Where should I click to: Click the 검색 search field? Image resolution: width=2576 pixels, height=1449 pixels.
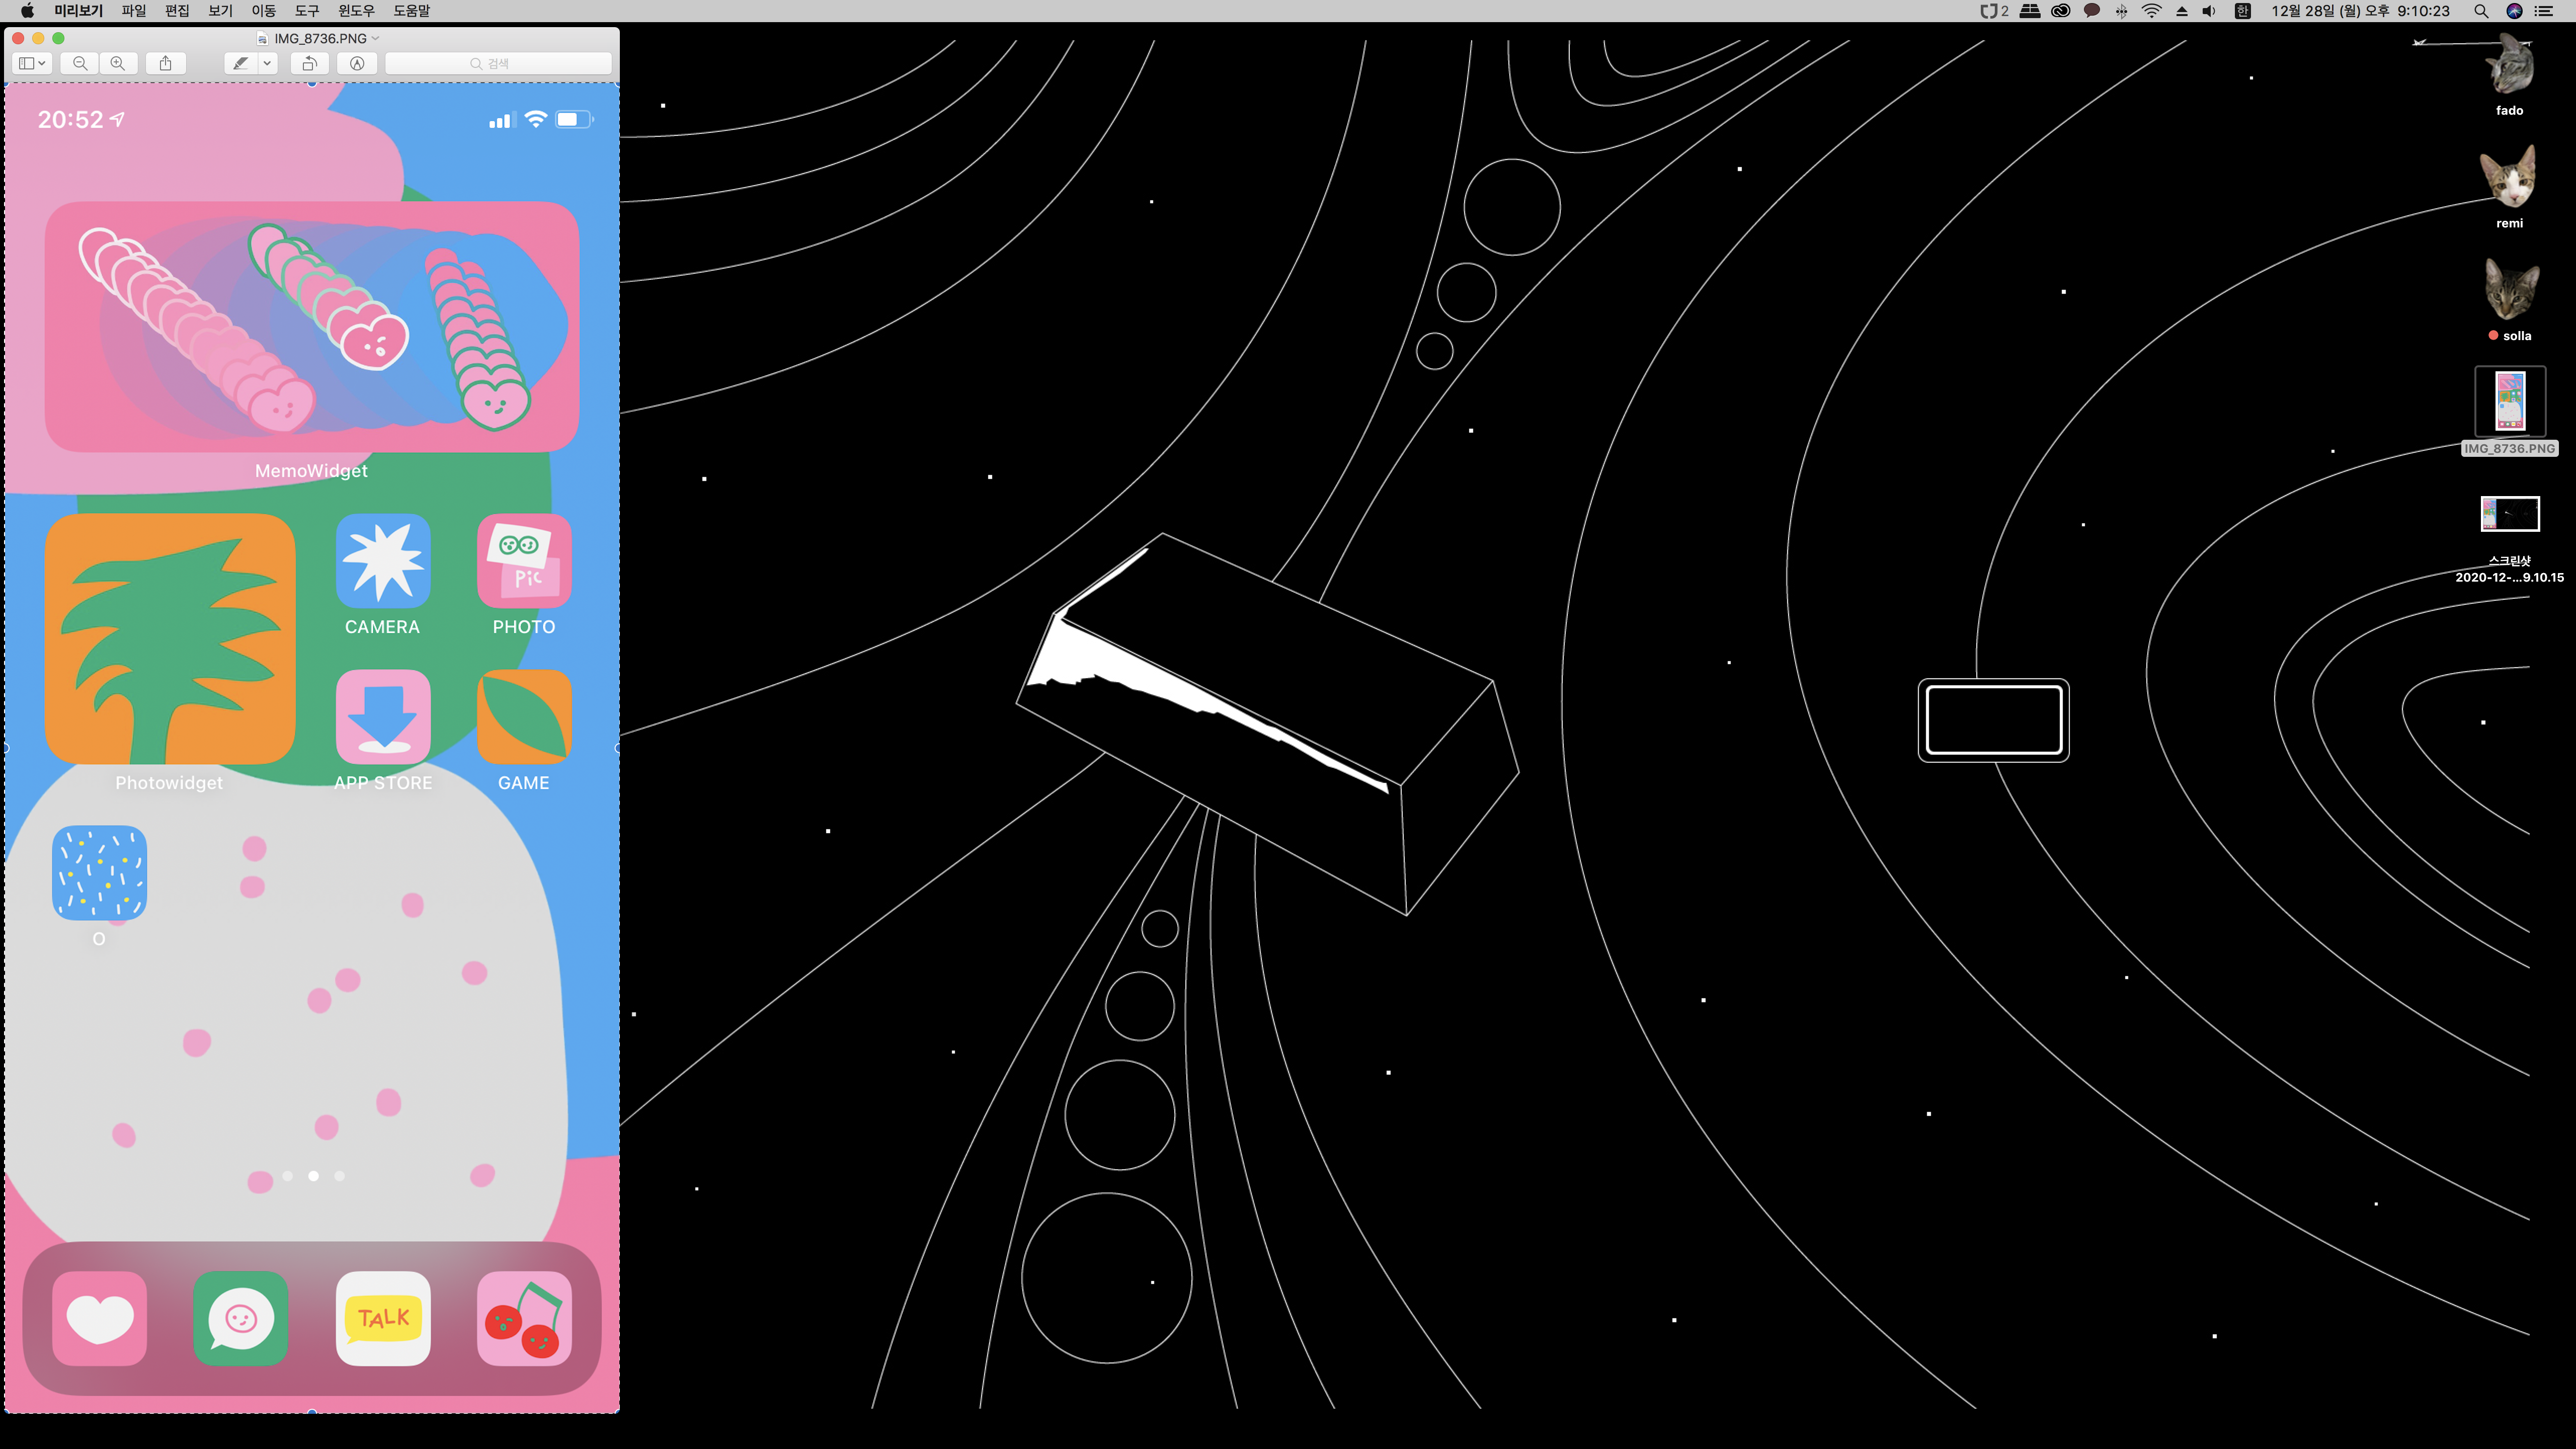(x=498, y=63)
